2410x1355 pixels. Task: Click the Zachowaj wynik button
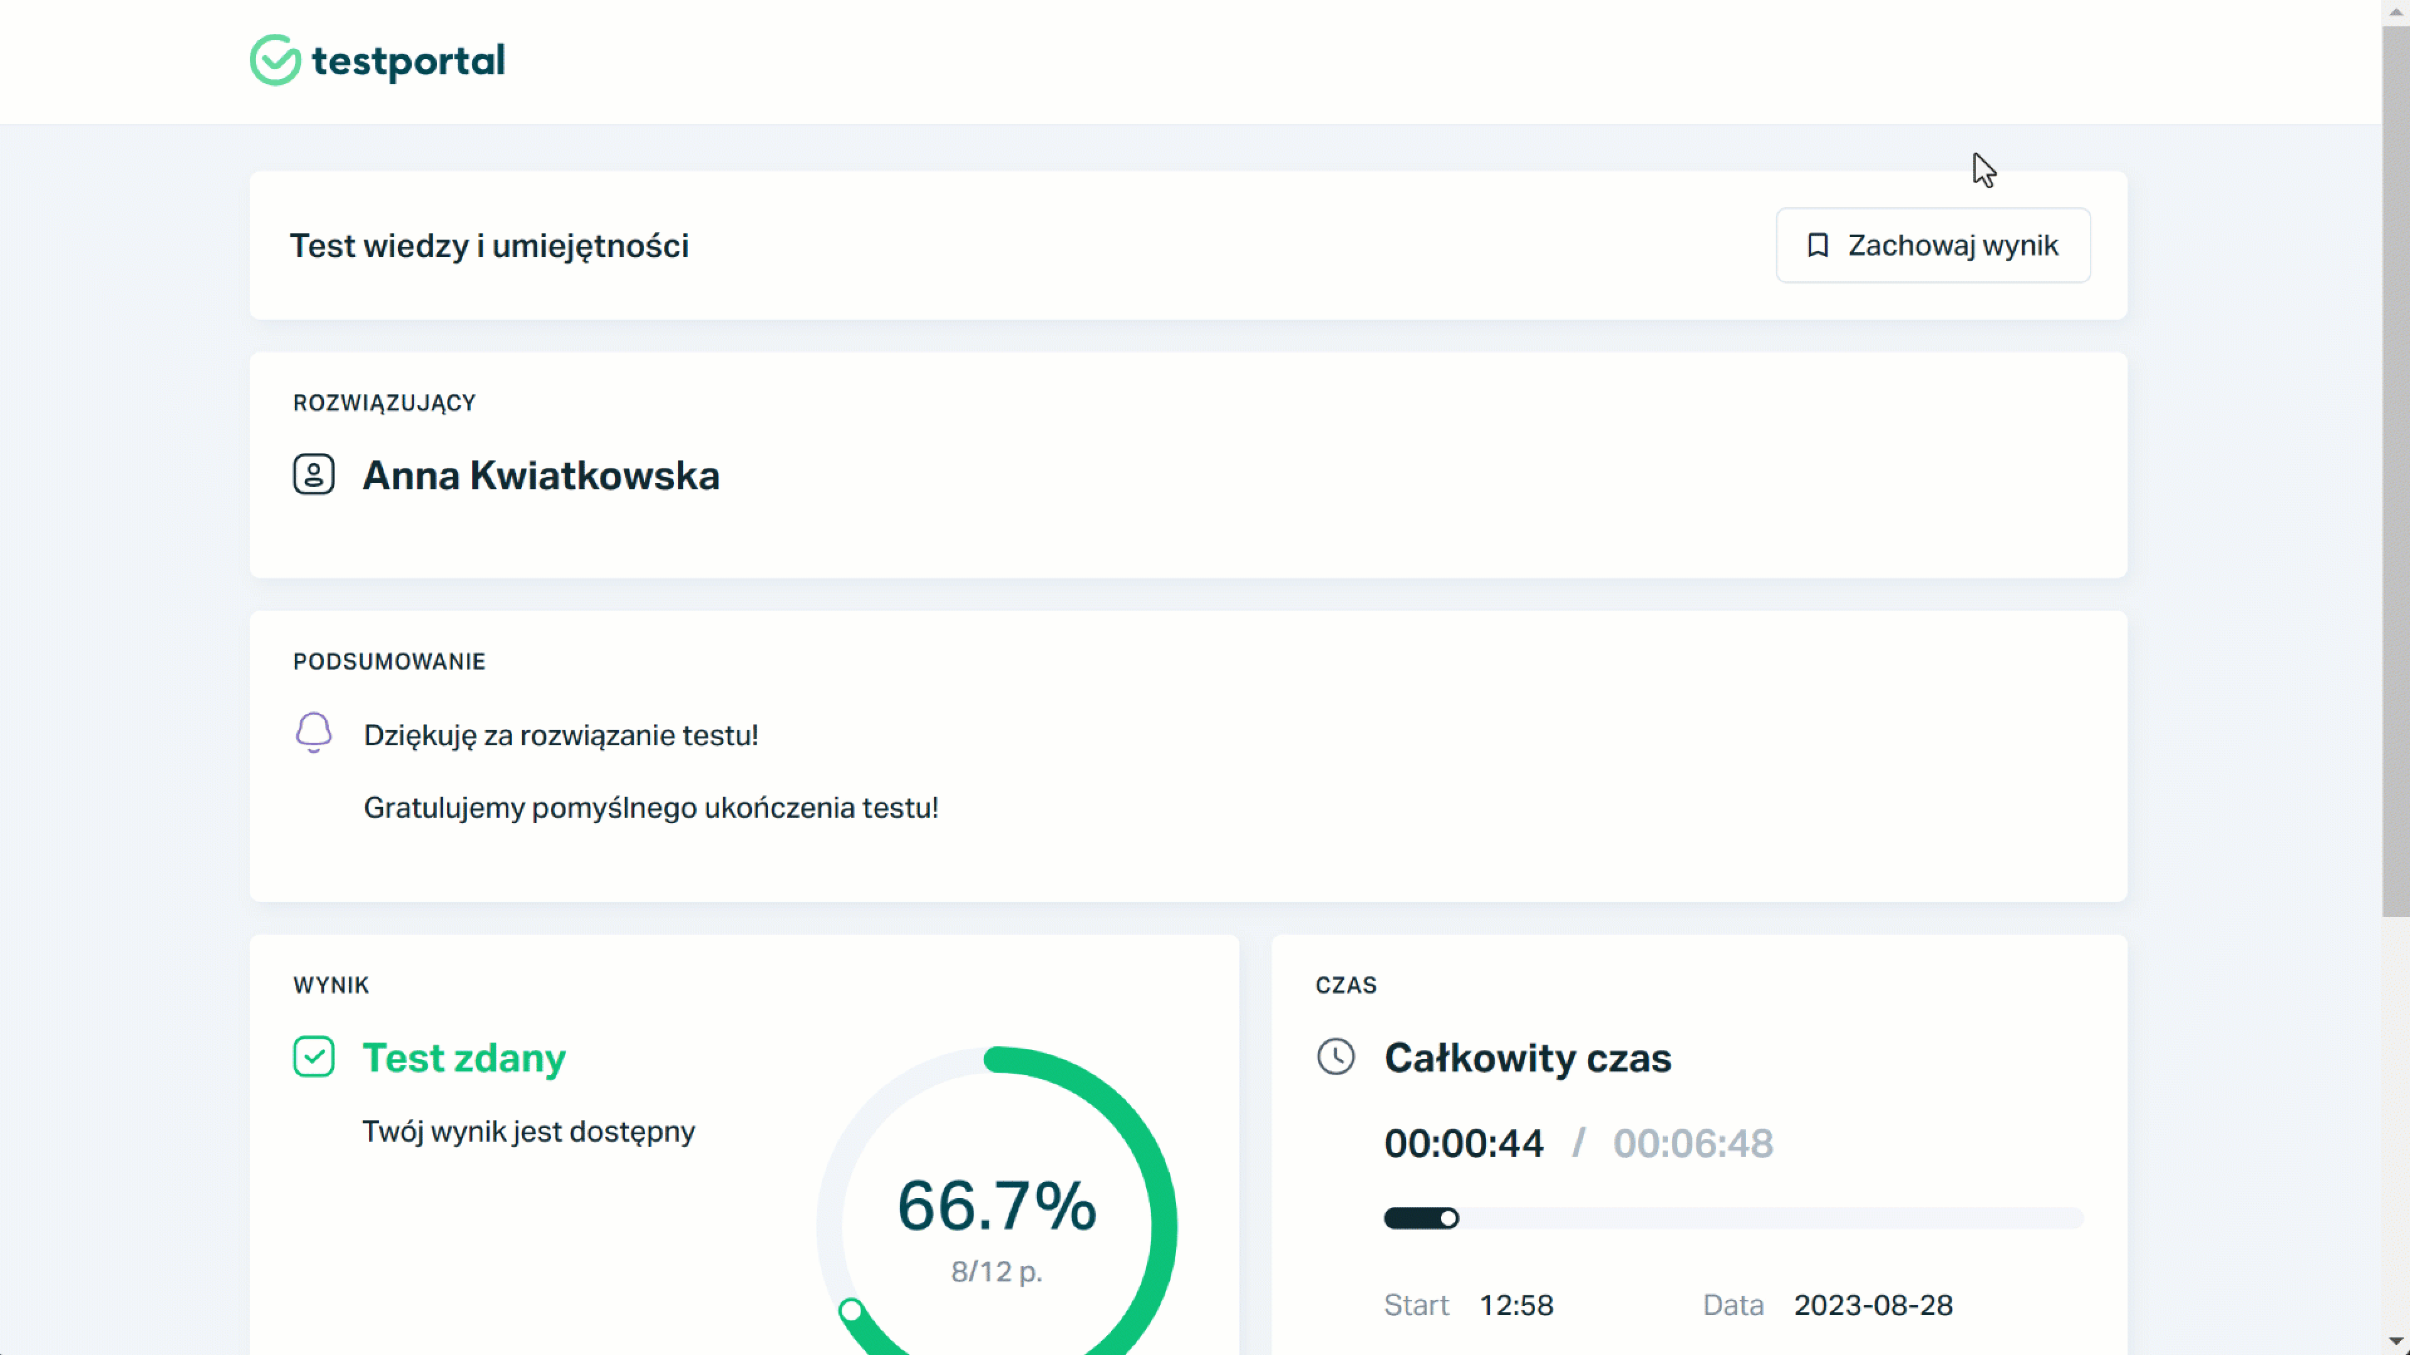pyautogui.click(x=1933, y=245)
